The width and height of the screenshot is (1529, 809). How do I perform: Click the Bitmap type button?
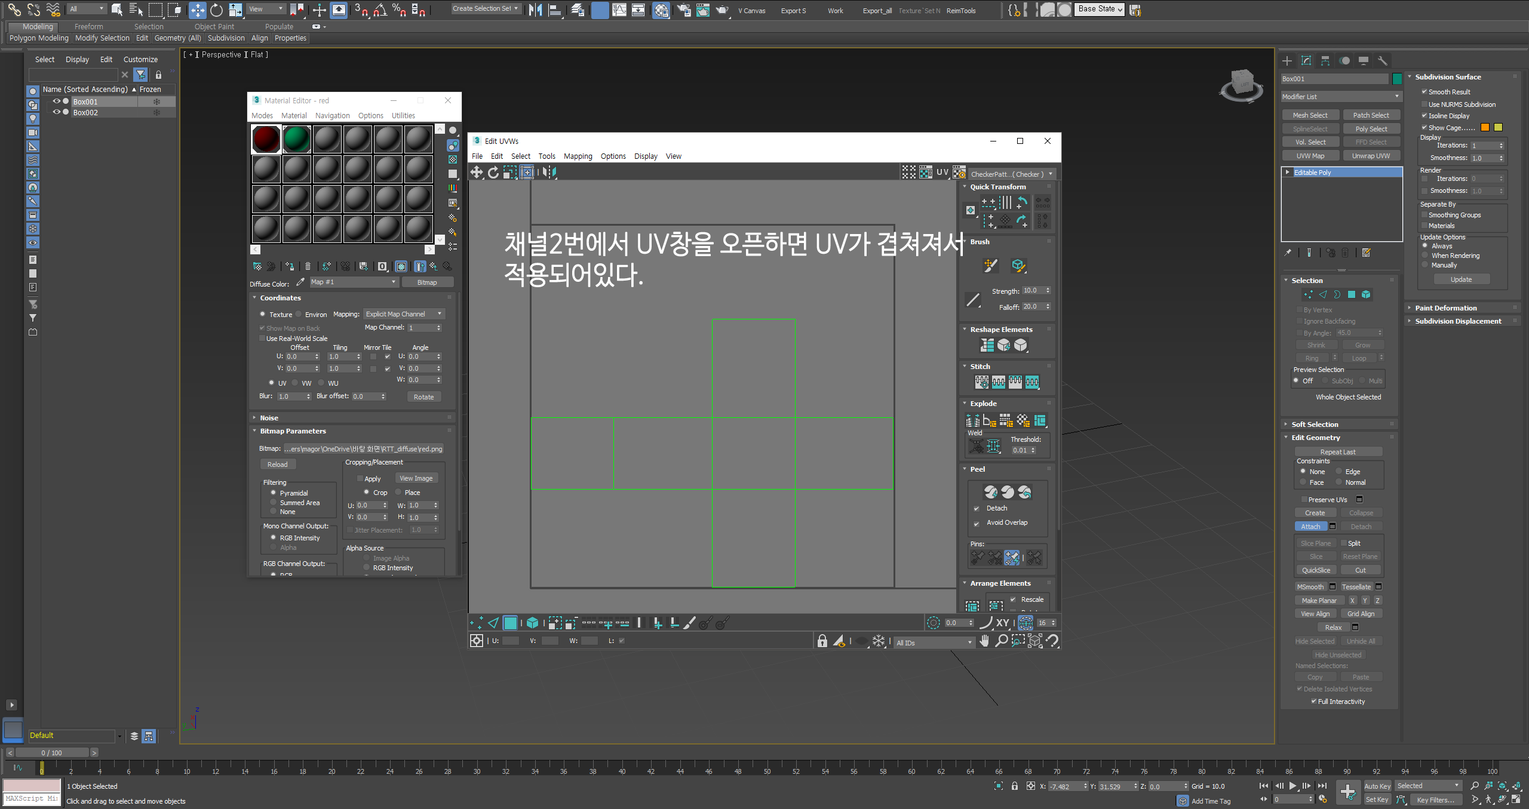[x=427, y=282]
